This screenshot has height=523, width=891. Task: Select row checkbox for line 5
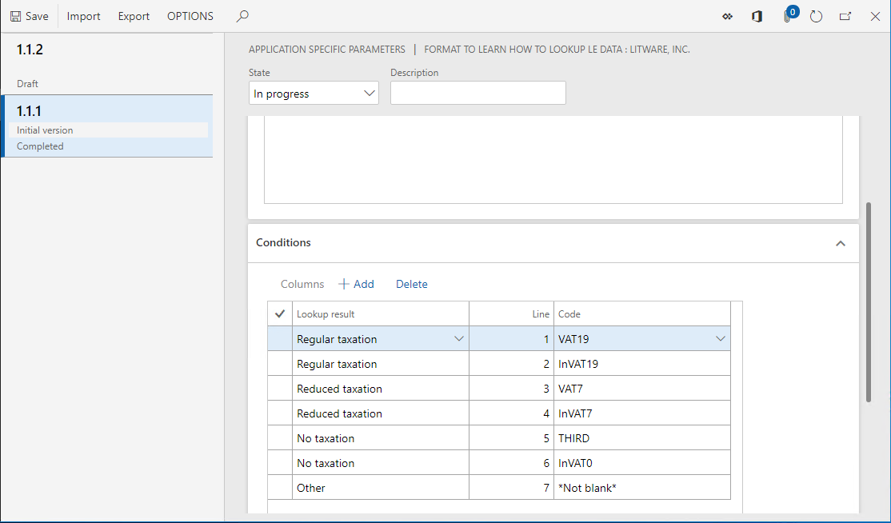(x=280, y=437)
